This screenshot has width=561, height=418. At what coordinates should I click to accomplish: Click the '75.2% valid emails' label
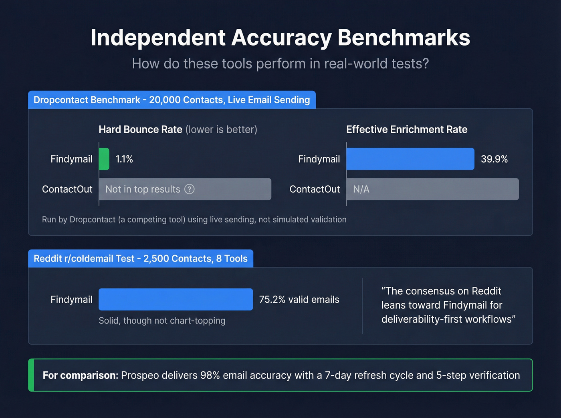tap(299, 300)
